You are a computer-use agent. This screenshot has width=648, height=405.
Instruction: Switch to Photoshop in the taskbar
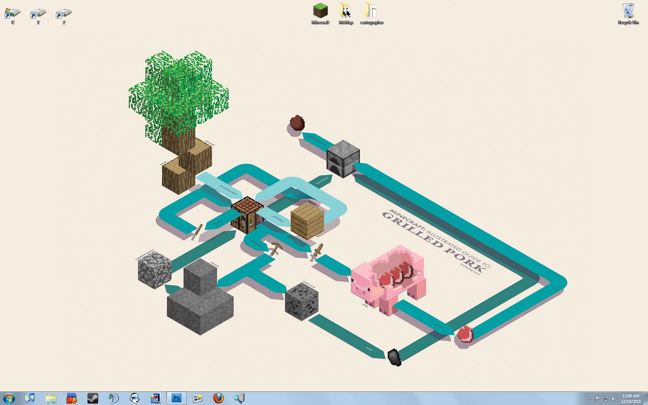click(176, 398)
